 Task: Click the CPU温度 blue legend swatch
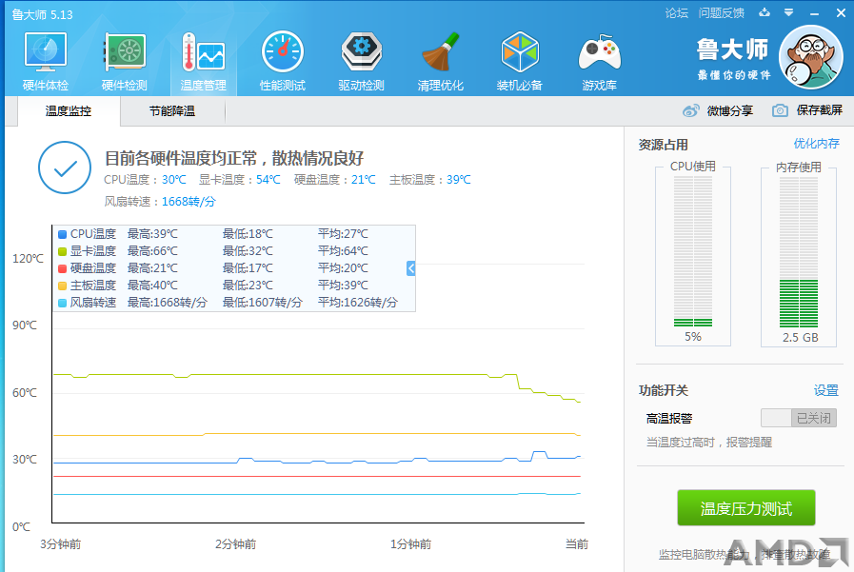(62, 234)
